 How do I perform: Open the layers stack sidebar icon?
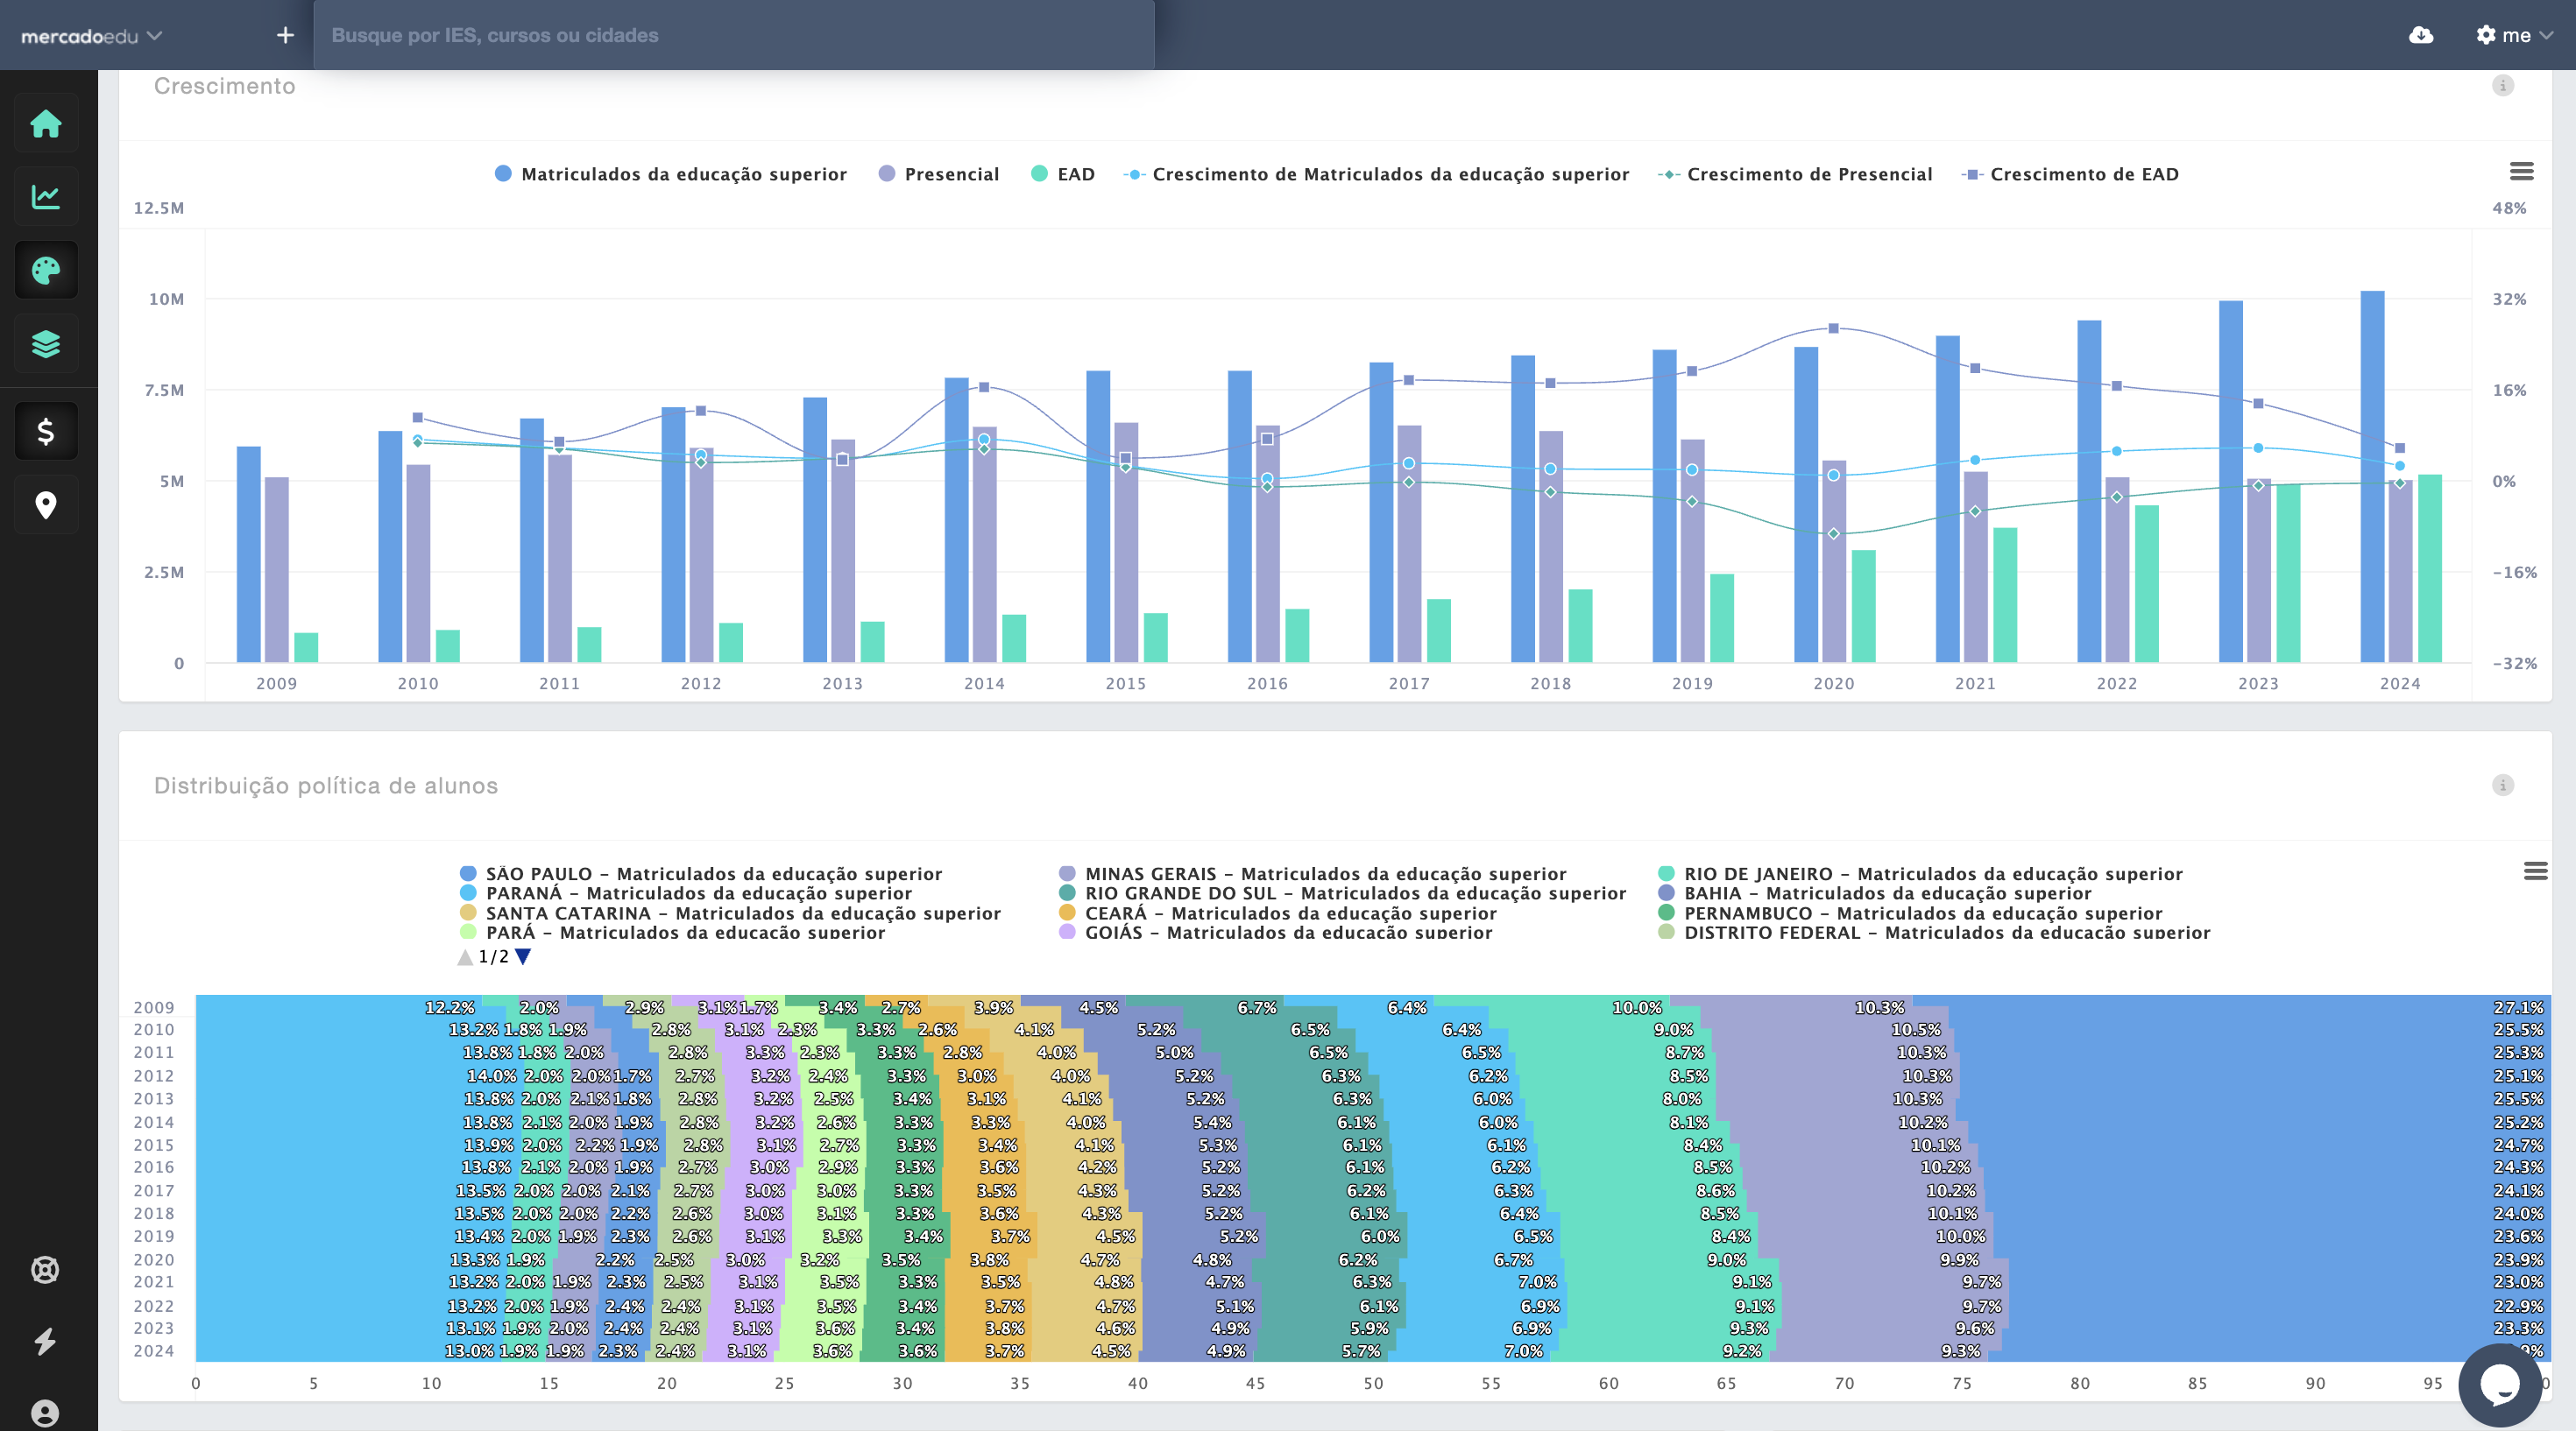point(46,344)
